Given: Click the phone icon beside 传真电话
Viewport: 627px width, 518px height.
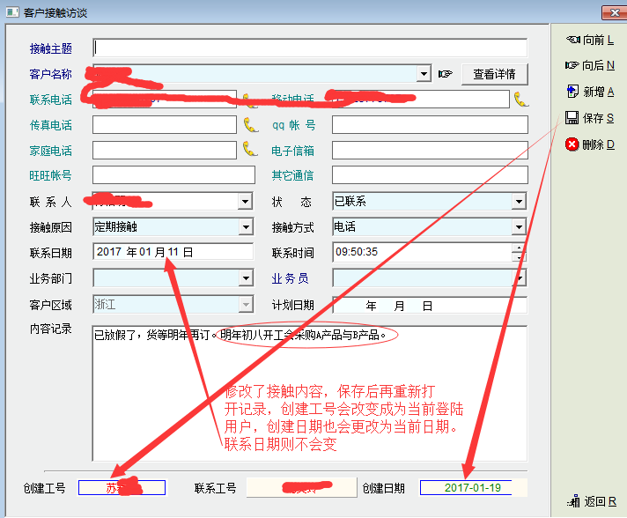Looking at the screenshot, I should [249, 125].
